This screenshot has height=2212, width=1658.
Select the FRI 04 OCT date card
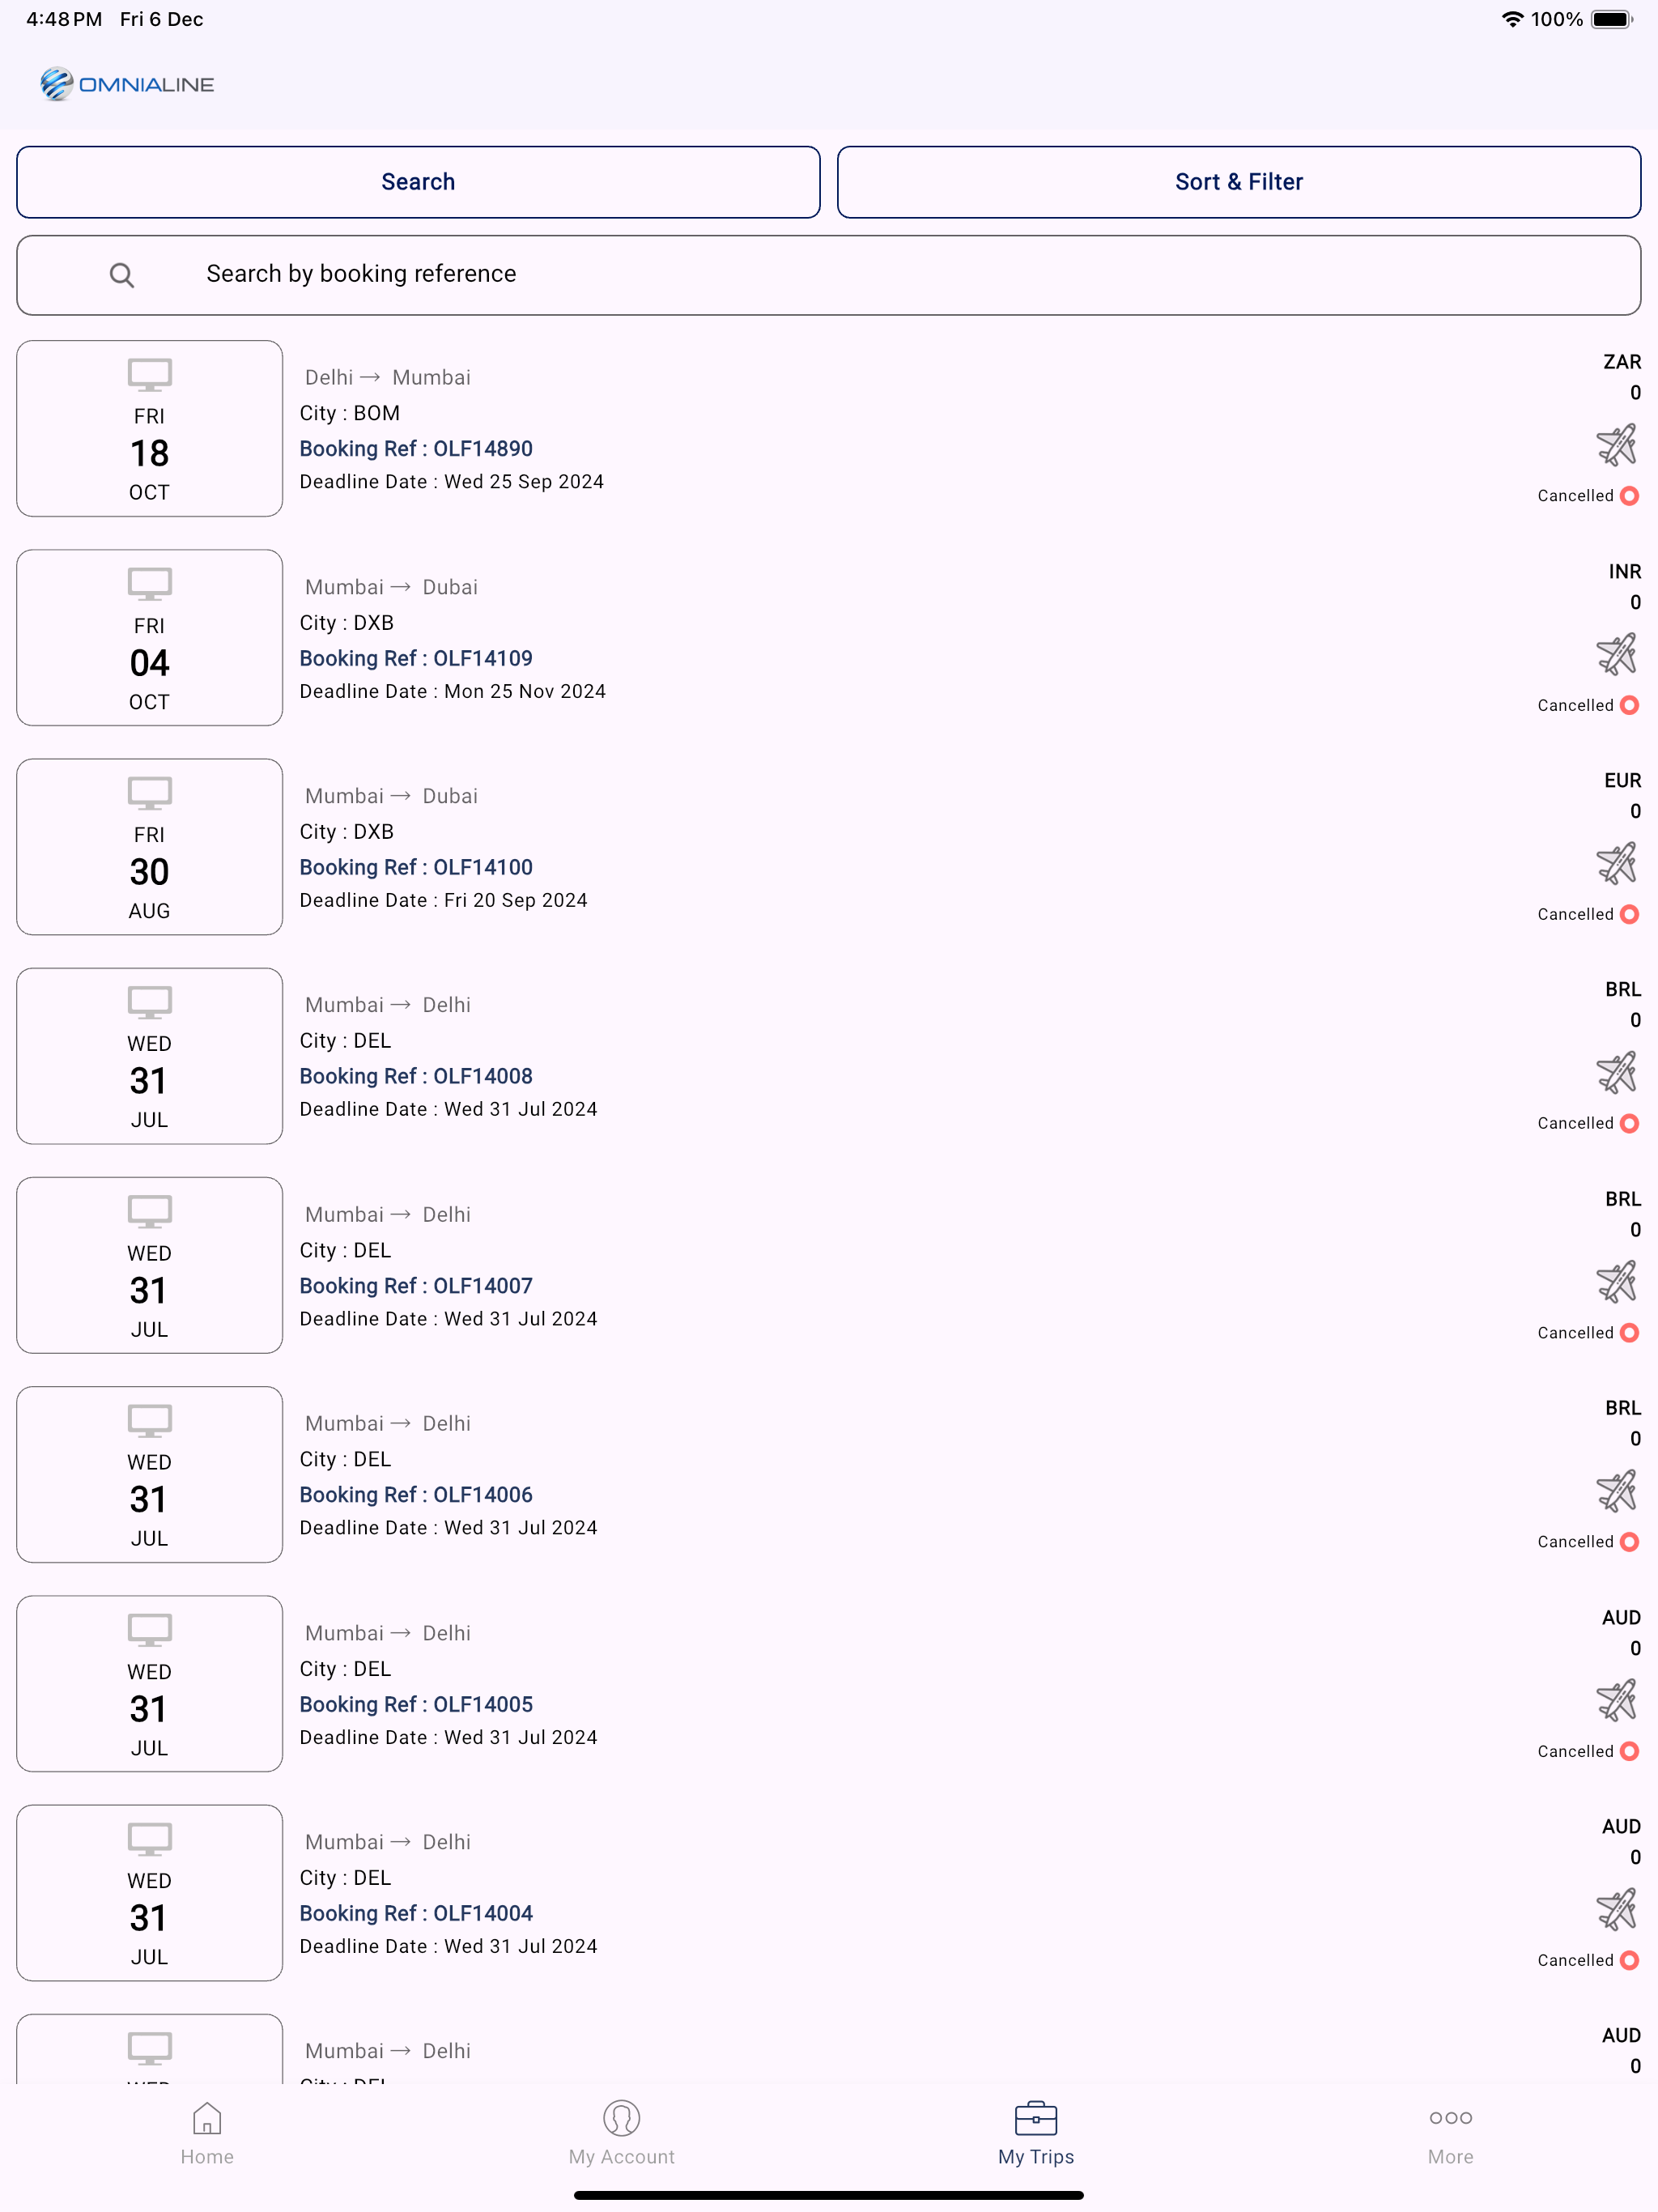[x=150, y=638]
